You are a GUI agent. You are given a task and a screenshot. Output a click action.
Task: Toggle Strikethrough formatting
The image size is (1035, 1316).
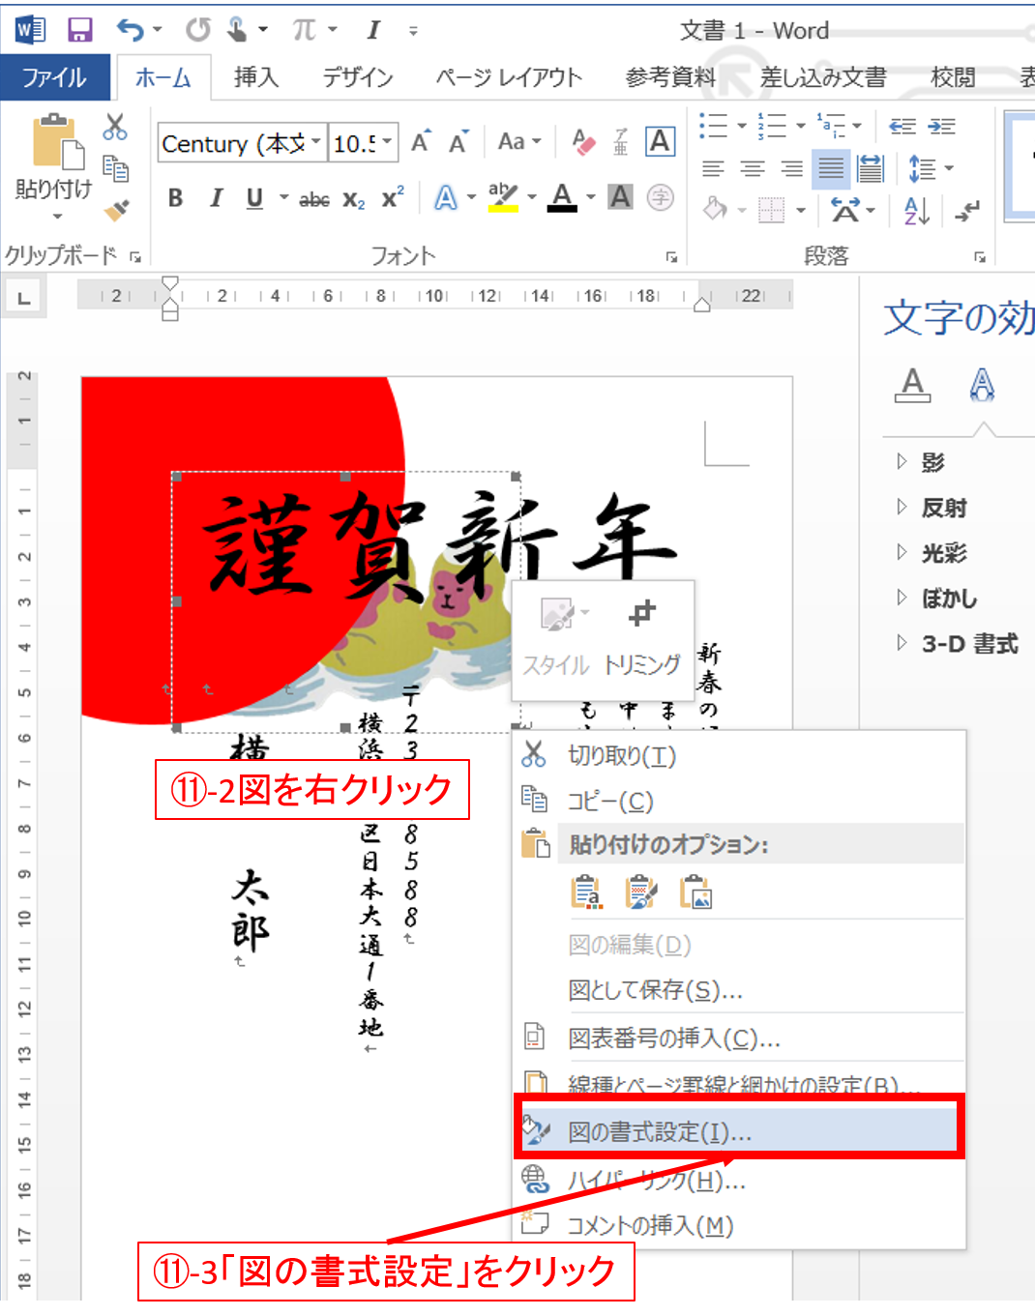[x=313, y=199]
